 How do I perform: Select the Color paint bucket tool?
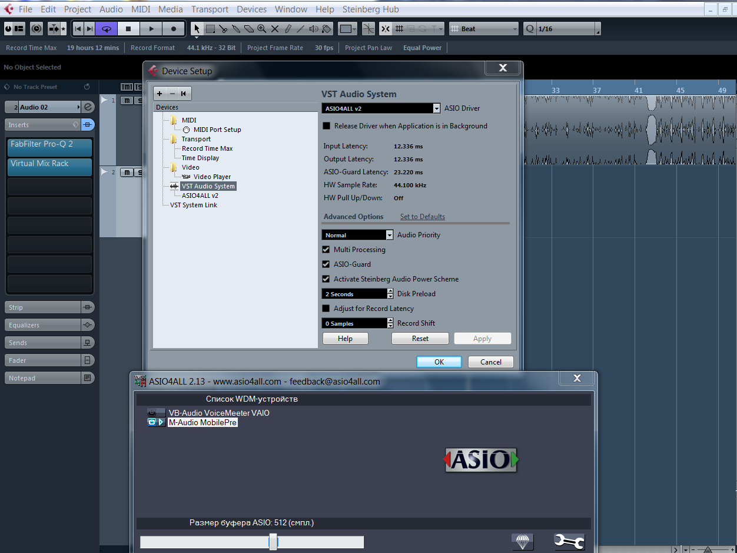pyautogui.click(x=327, y=28)
